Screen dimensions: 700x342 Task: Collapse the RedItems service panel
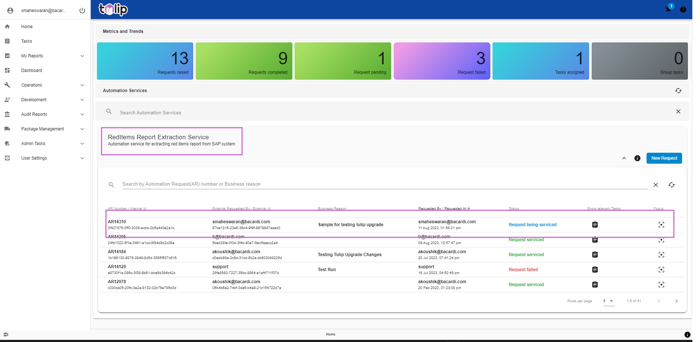[x=624, y=158]
